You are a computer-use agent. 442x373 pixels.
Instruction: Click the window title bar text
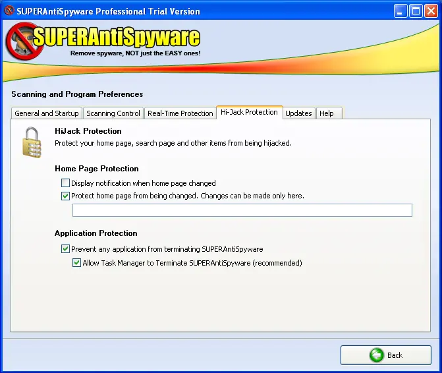coord(108,11)
